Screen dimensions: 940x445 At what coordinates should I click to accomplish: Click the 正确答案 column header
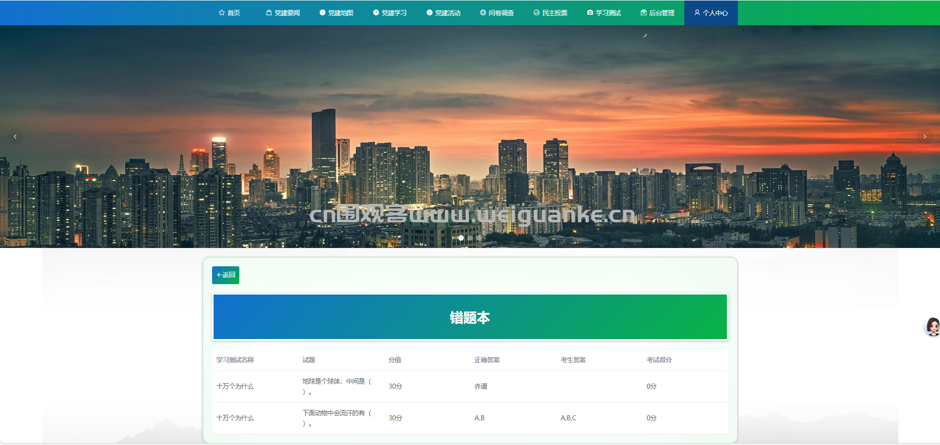point(487,360)
